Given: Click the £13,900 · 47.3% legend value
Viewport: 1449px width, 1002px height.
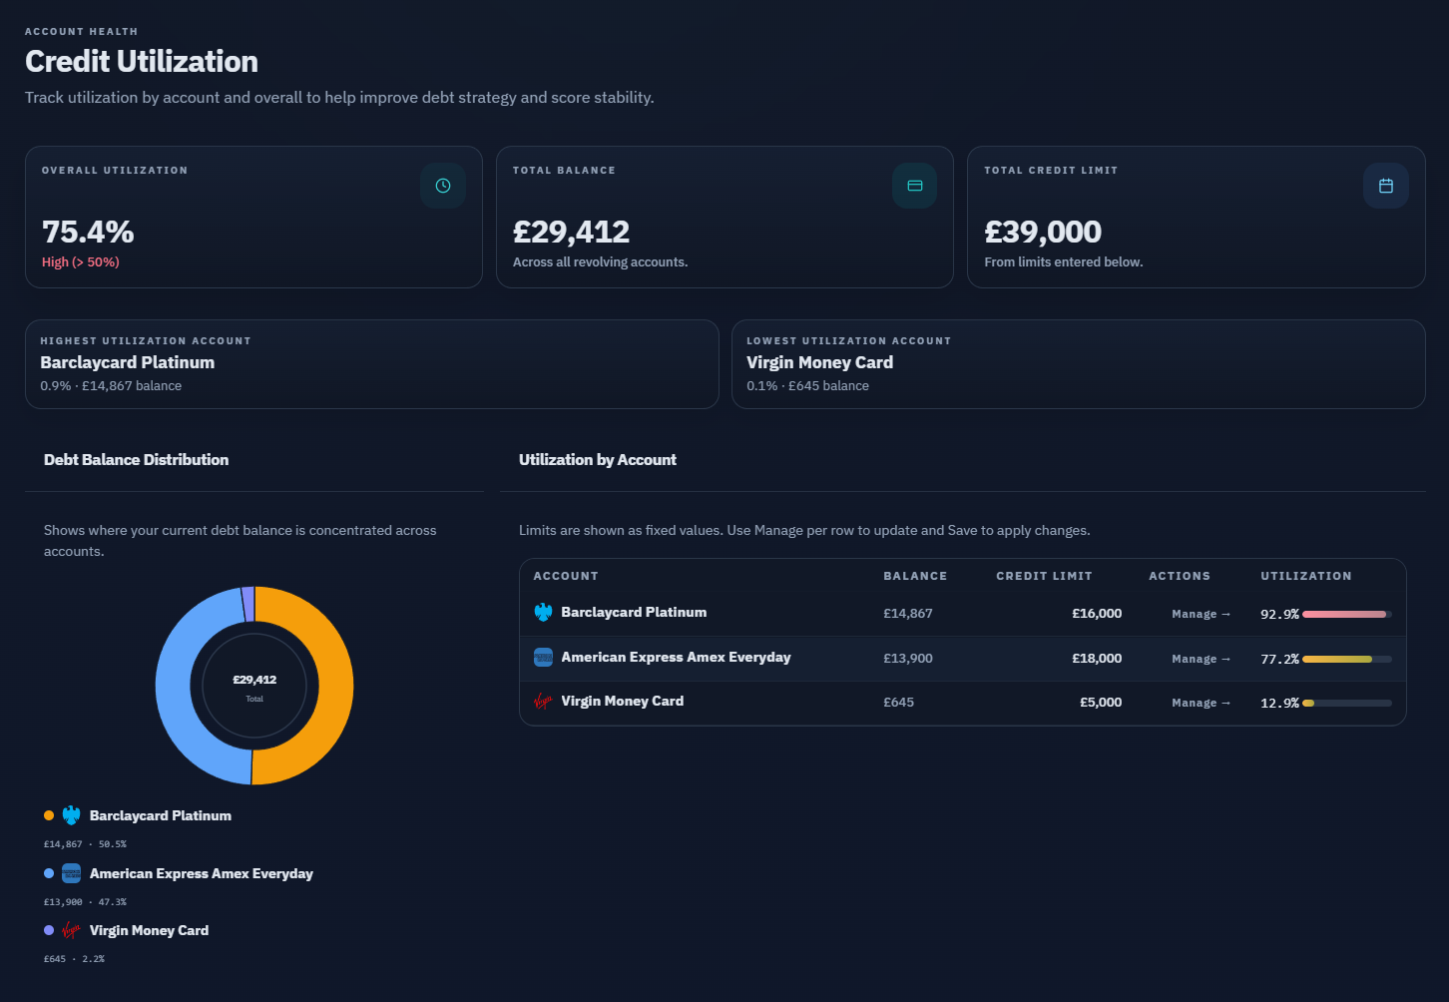Looking at the screenshot, I should pyautogui.click(x=85, y=902).
